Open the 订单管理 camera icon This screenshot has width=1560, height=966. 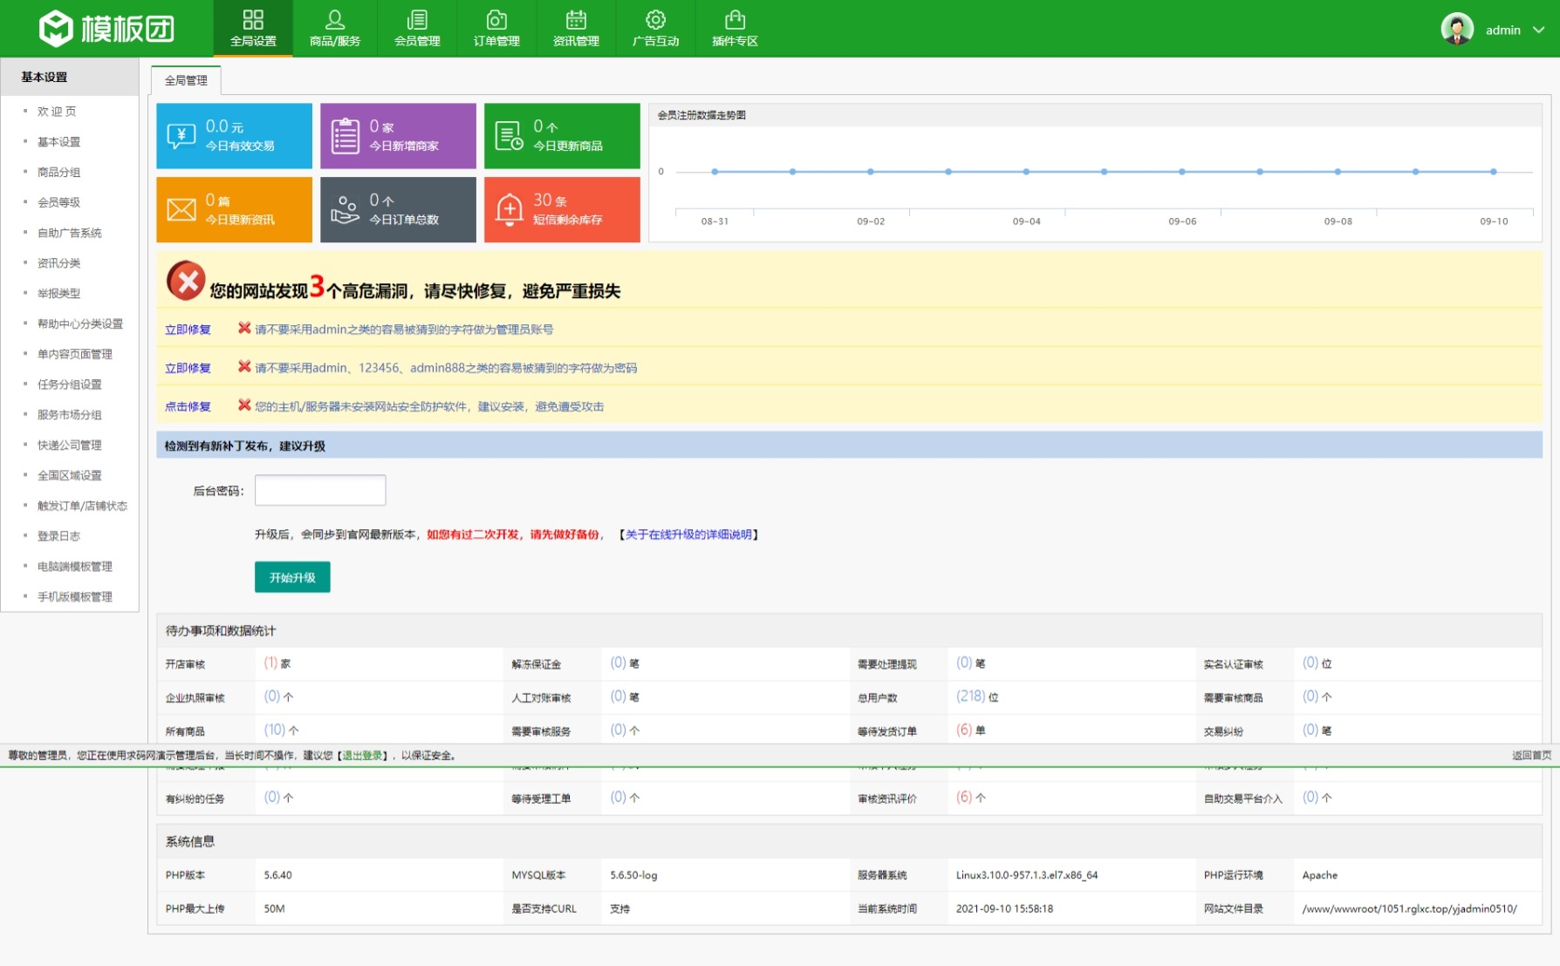coord(496,20)
